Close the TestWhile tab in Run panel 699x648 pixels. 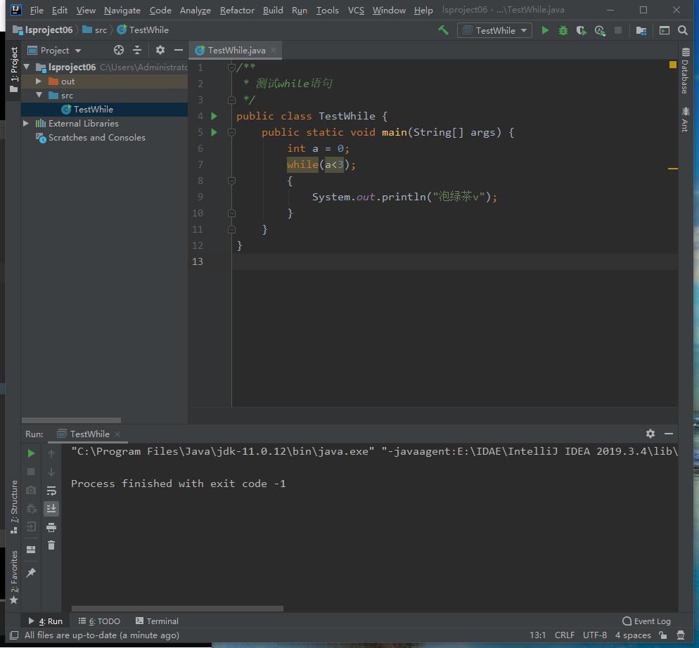point(117,434)
